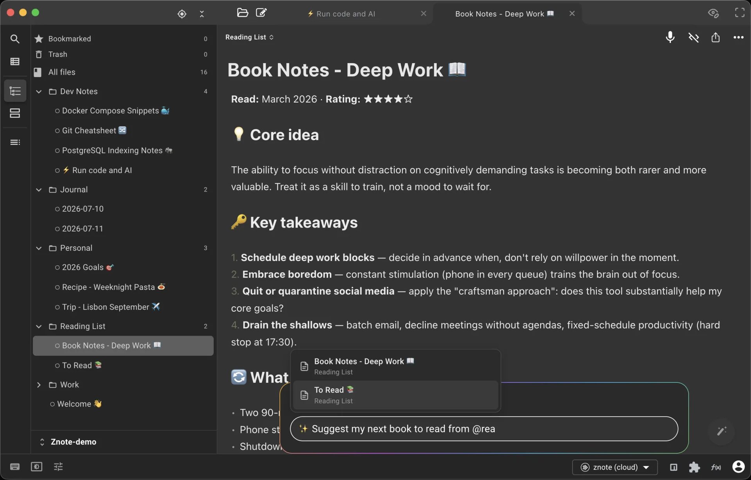Select Book Notes - Deep Work in sidebar
Image resolution: width=751 pixels, height=480 pixels.
pyautogui.click(x=123, y=346)
